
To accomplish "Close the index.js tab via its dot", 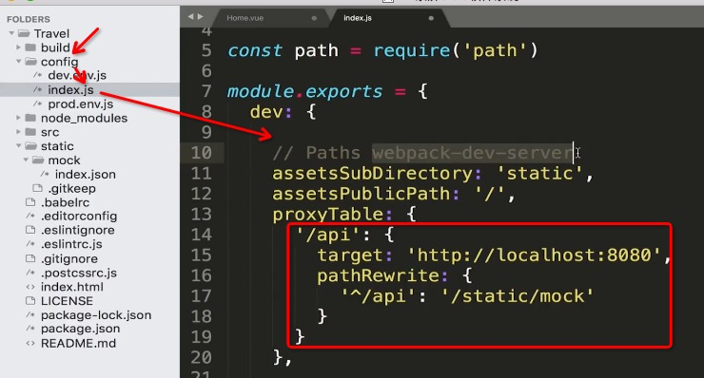I will (x=431, y=18).
